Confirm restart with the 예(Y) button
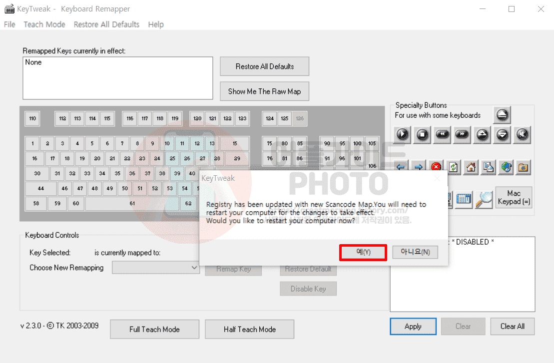The width and height of the screenshot is (554, 363). tap(363, 252)
